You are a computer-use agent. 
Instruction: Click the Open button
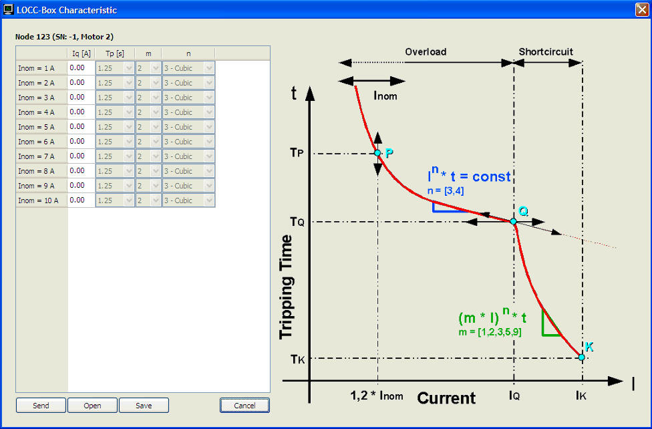(92, 406)
